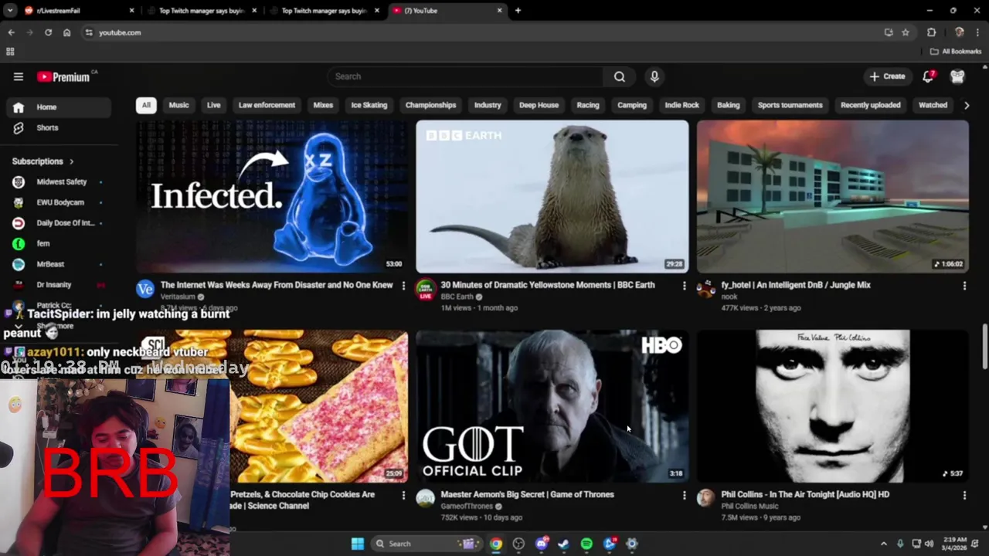Viewport: 989px width, 556px height.
Task: Open the Chrome extensions puzzle icon
Action: pyautogui.click(x=931, y=32)
